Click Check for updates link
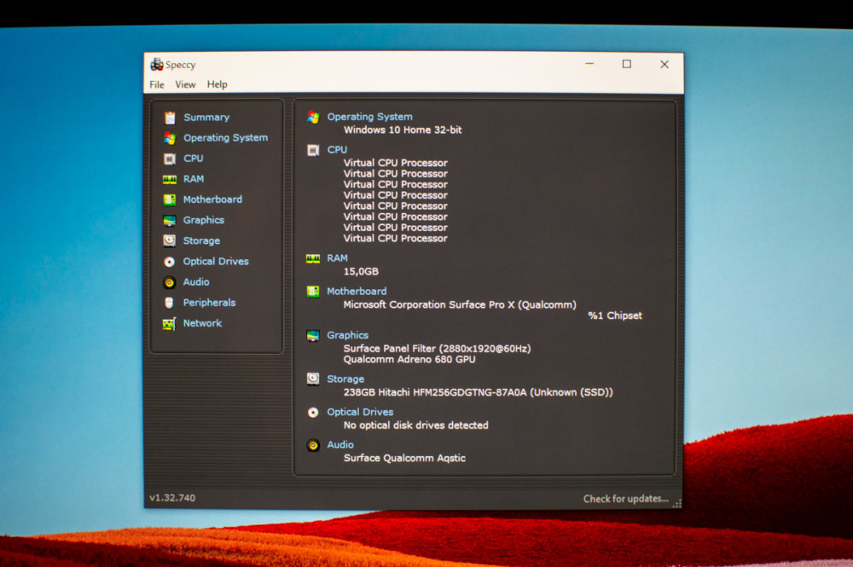This screenshot has height=567, width=853. (x=625, y=499)
